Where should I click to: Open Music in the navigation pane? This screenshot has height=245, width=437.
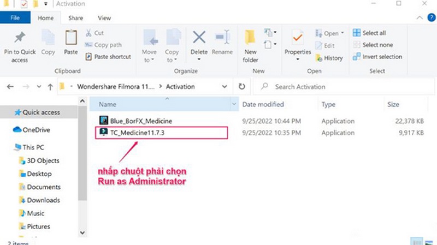click(x=32, y=213)
